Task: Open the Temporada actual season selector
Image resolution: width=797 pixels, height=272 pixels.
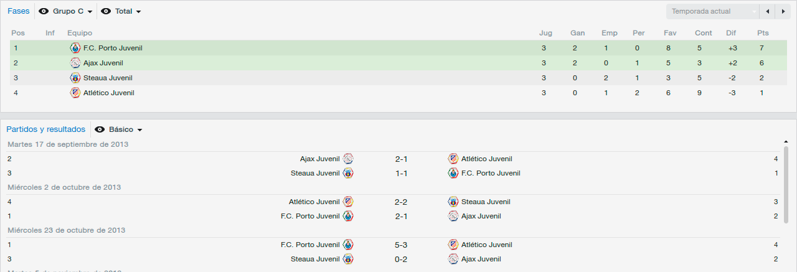Action: 713,11
